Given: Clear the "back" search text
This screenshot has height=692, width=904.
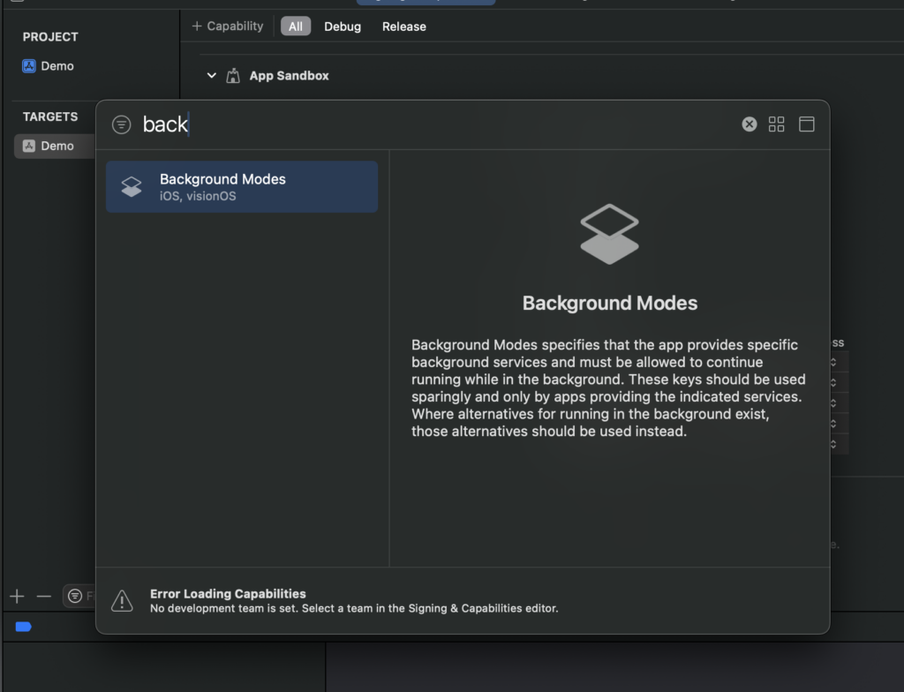Looking at the screenshot, I should click(x=749, y=124).
